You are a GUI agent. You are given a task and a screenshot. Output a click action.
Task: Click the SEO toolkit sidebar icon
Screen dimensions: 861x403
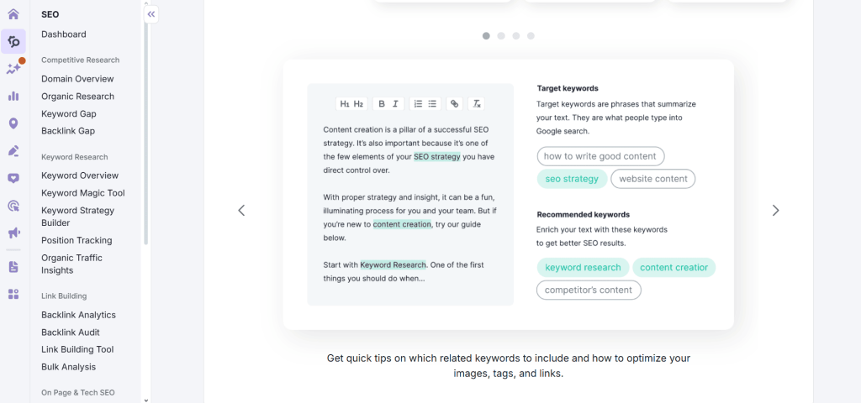[x=13, y=41]
